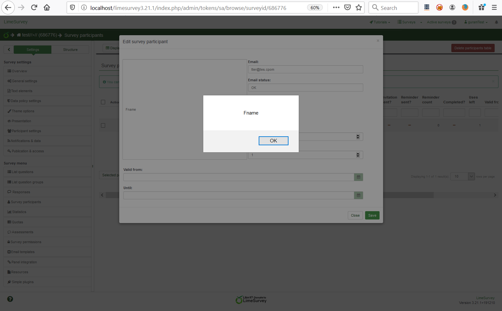Click Delete participants table button
502x311 pixels.
tap(473, 48)
